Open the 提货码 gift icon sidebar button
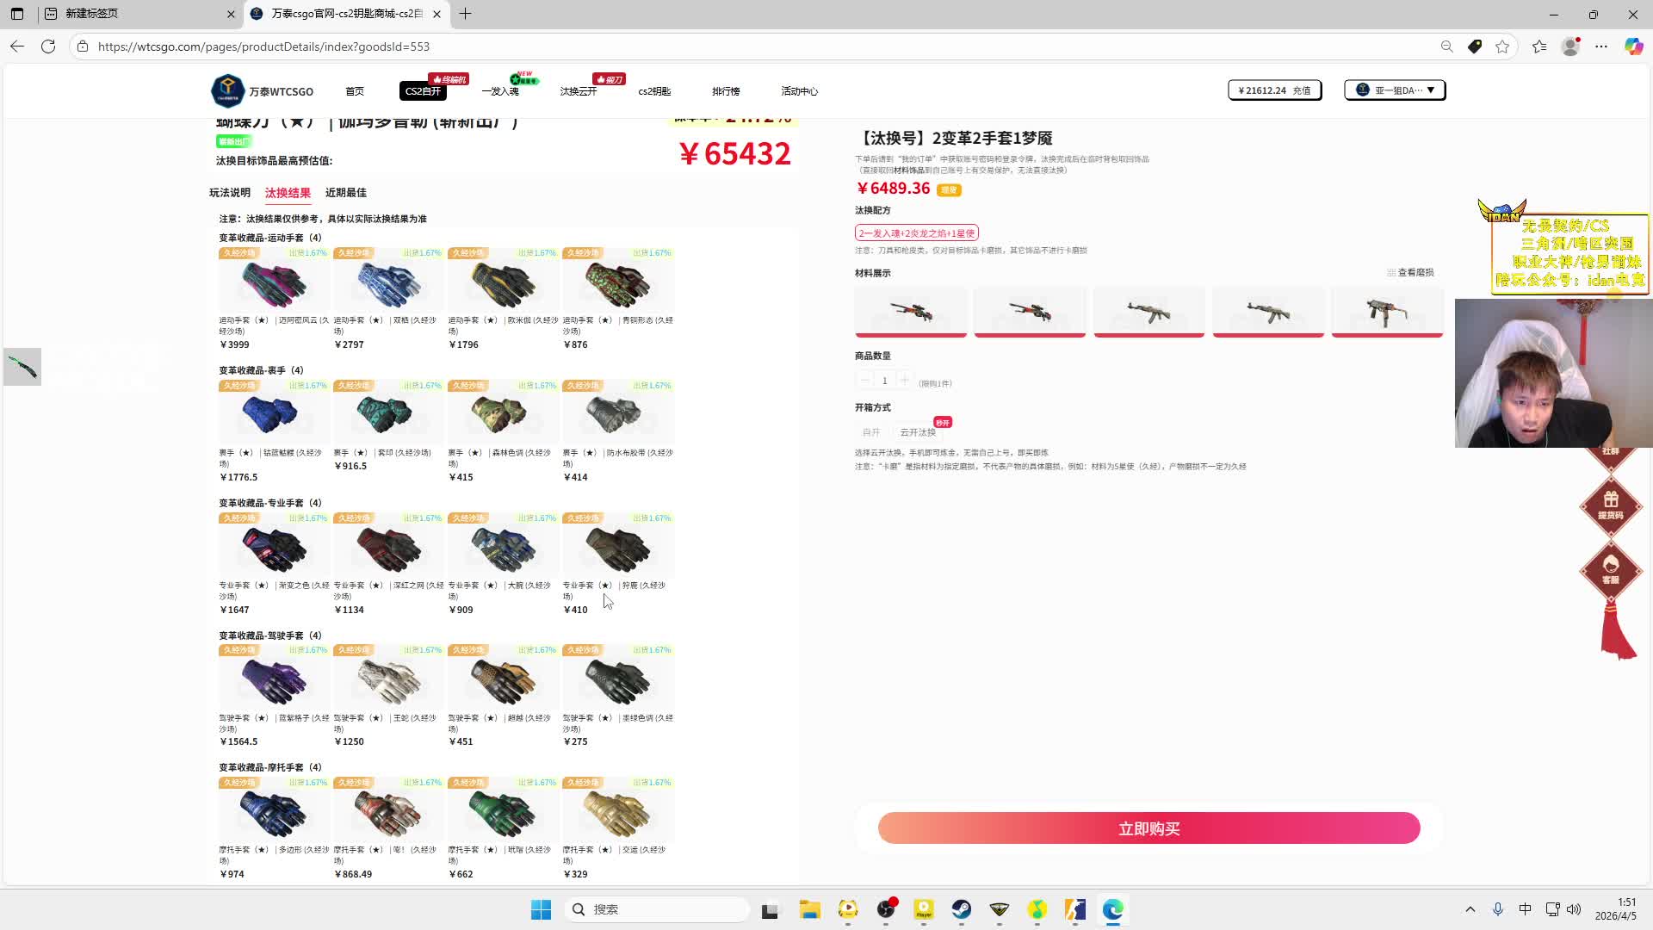1653x930 pixels. [1610, 505]
